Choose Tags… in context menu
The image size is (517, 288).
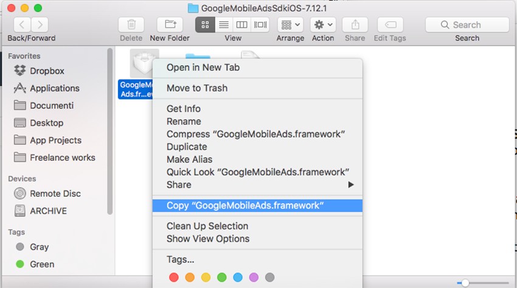point(257,259)
